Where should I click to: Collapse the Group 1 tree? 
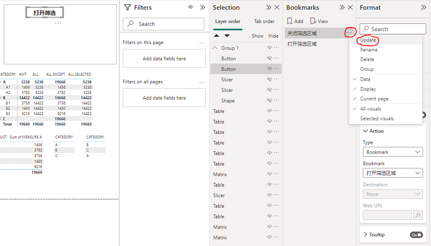pos(215,48)
